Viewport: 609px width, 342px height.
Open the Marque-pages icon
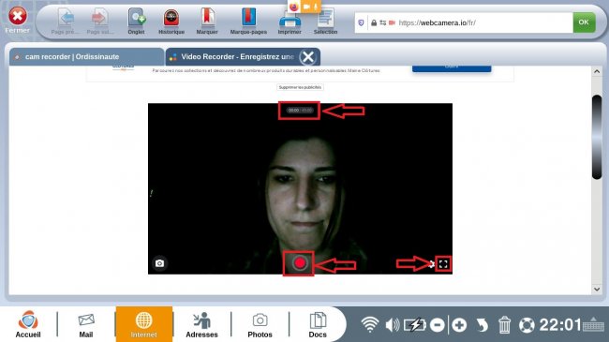point(248,22)
